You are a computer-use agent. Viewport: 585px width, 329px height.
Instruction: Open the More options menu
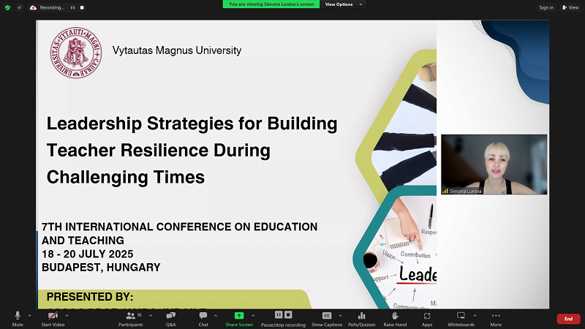[496, 317]
